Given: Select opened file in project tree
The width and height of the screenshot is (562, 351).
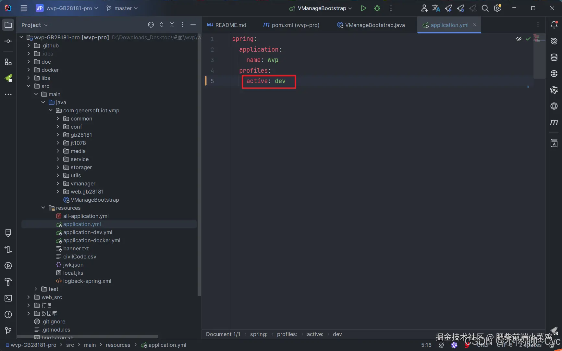Looking at the screenshot, I should (151, 25).
